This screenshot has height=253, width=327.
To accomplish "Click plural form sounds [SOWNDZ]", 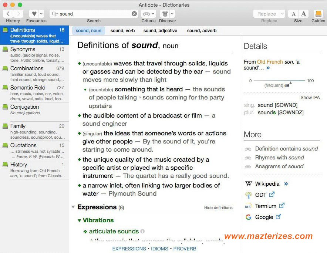I will (x=280, y=113).
